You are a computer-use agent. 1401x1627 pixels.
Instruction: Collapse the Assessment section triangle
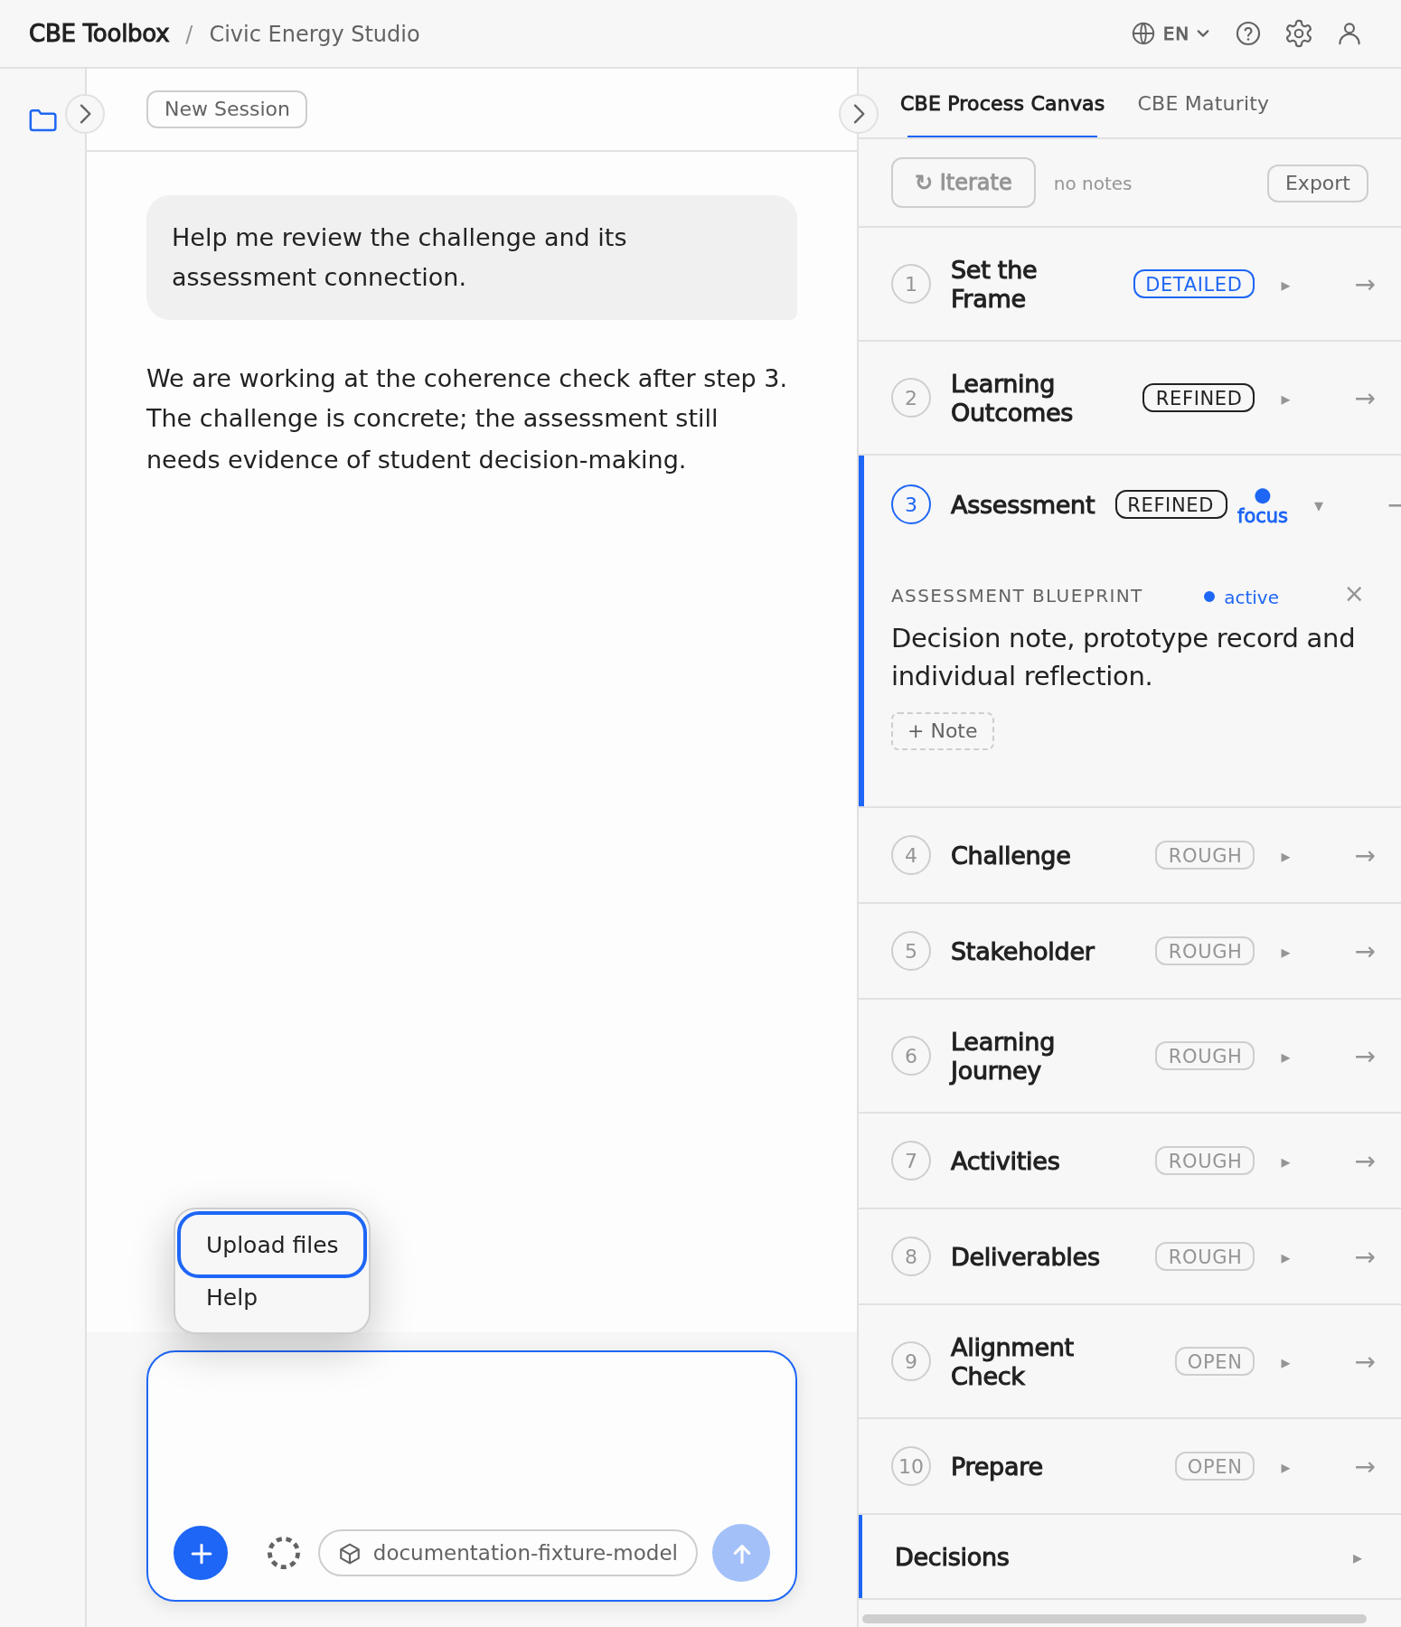[x=1319, y=506]
